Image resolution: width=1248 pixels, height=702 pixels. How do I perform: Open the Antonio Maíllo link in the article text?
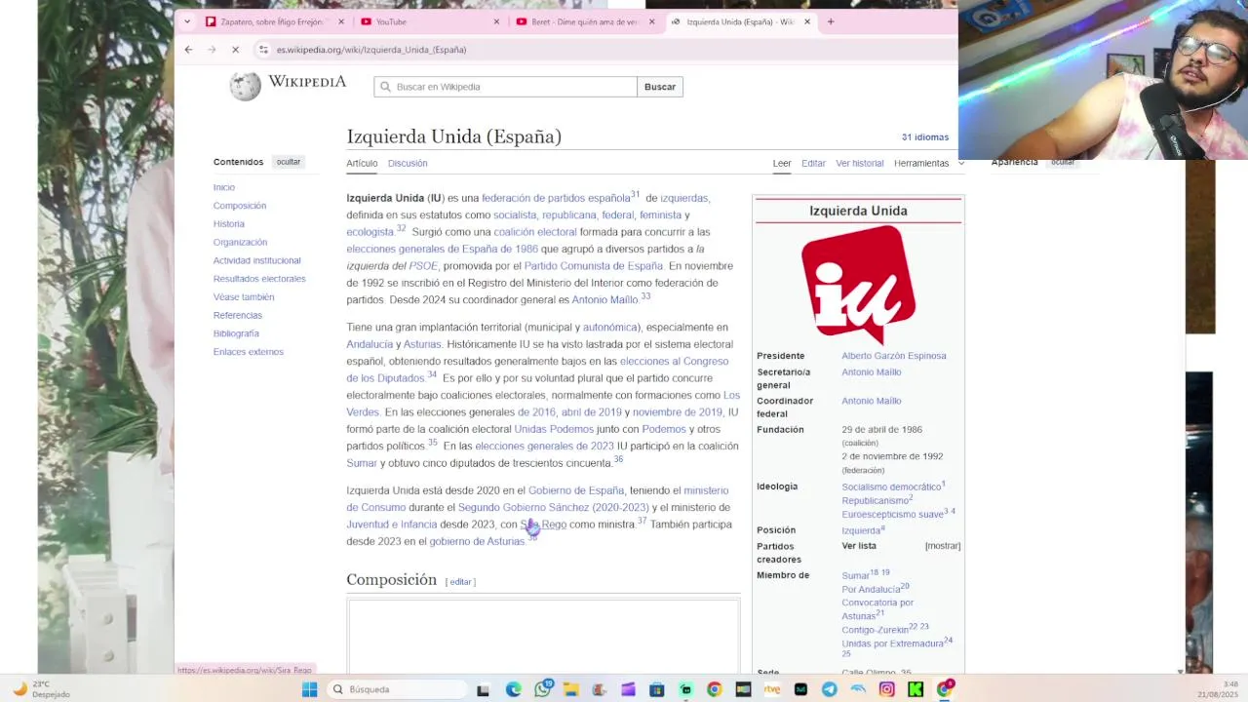click(604, 300)
